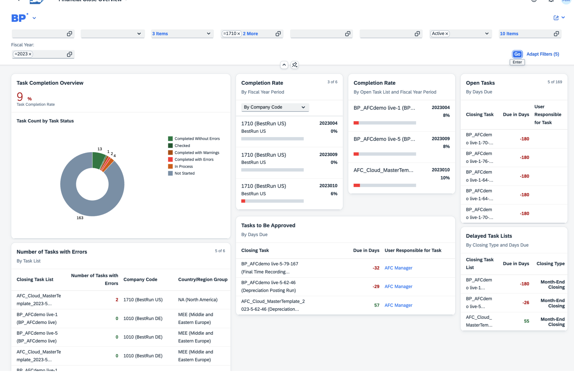The image size is (574, 381).
Task: Open Adapt Filters (5)
Action: tap(542, 54)
